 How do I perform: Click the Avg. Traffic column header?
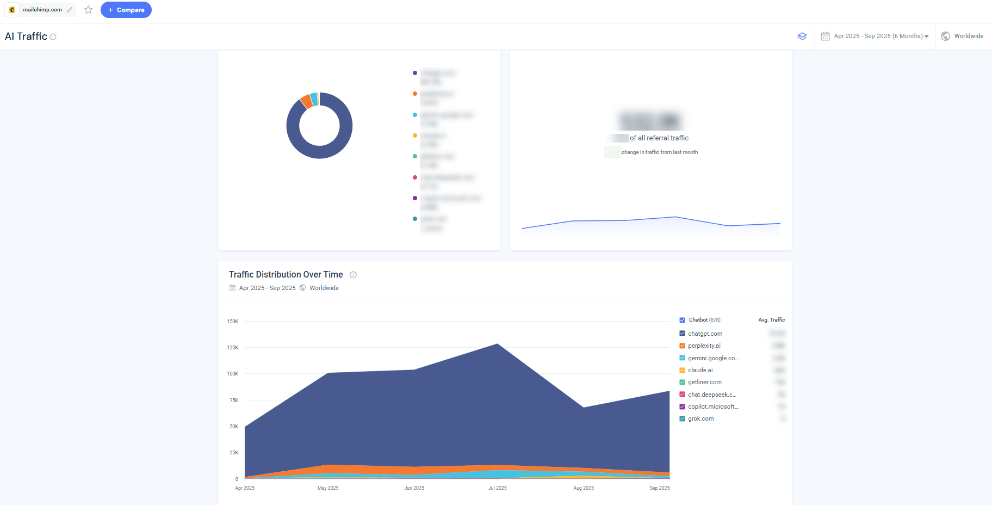pyautogui.click(x=772, y=319)
